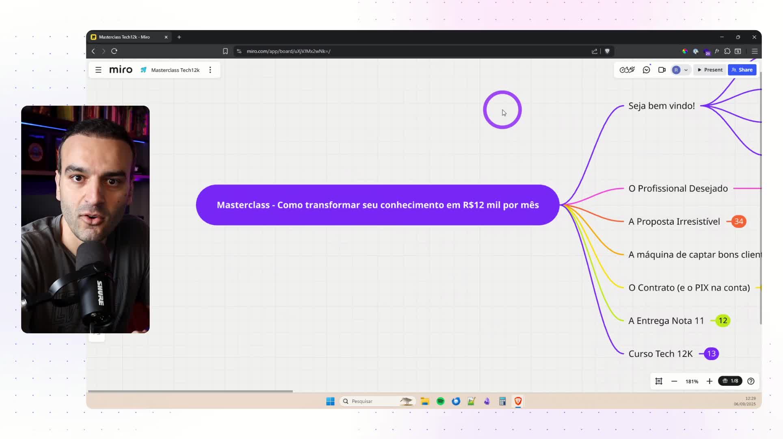Switch to the Masterclass Tech12k browser tab
The width and height of the screenshot is (783, 439).
pos(128,37)
